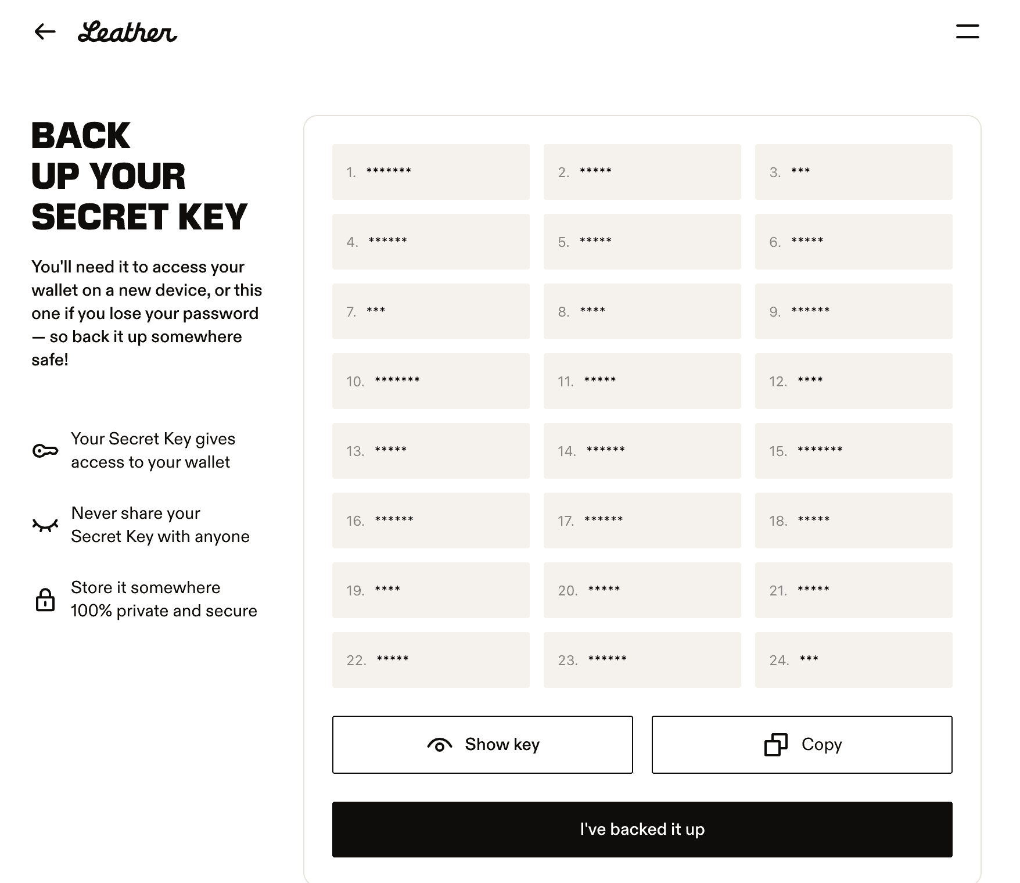
Task: Select word slot number 8
Action: tap(642, 311)
